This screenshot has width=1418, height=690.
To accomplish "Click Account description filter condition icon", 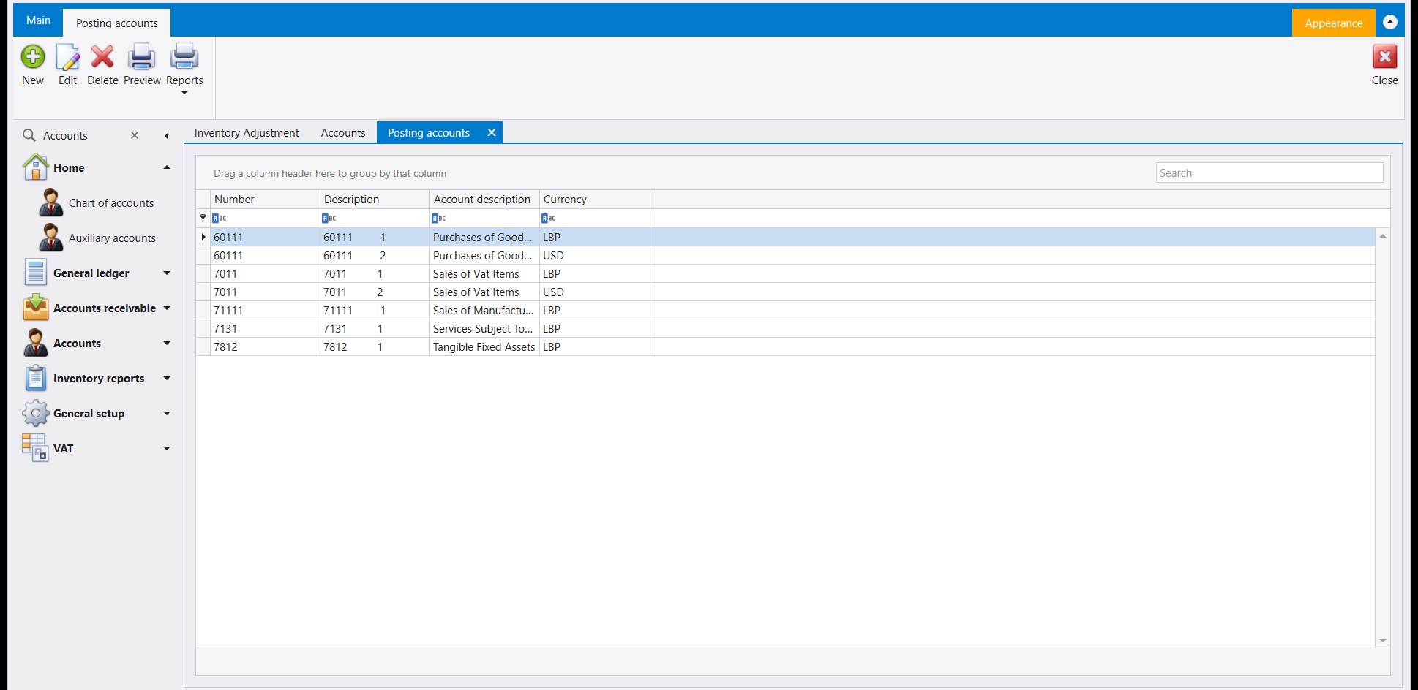I will (439, 219).
